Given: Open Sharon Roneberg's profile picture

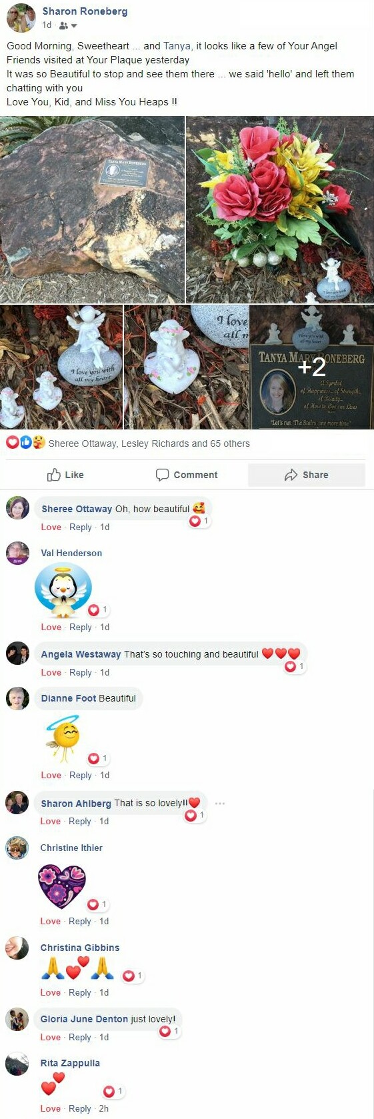Looking at the screenshot, I should coord(21,17).
